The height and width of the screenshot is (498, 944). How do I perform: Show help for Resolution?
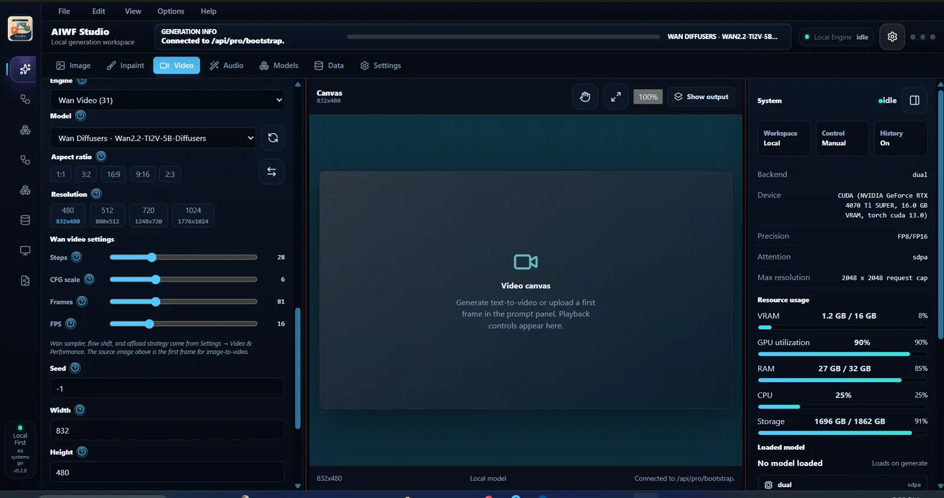[96, 194]
